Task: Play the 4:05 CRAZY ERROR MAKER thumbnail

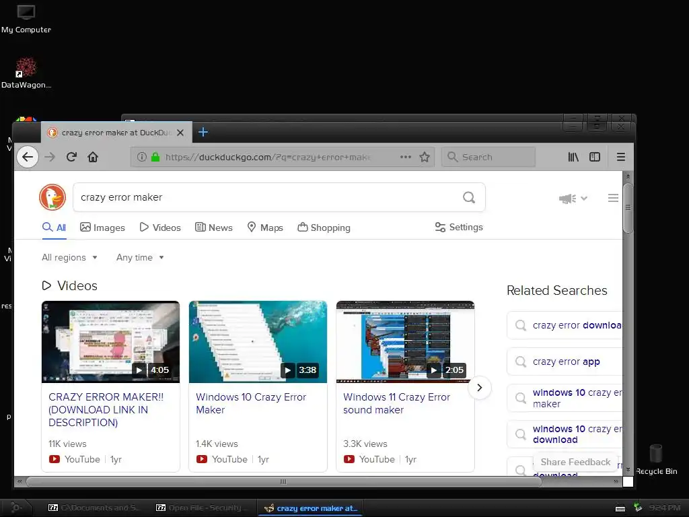Action: pyautogui.click(x=111, y=341)
